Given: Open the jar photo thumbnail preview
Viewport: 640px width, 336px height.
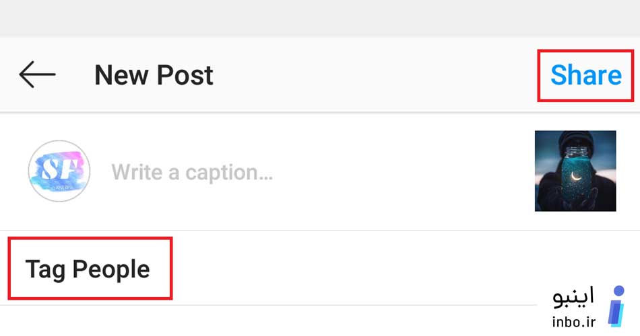Looking at the screenshot, I should pos(575,171).
